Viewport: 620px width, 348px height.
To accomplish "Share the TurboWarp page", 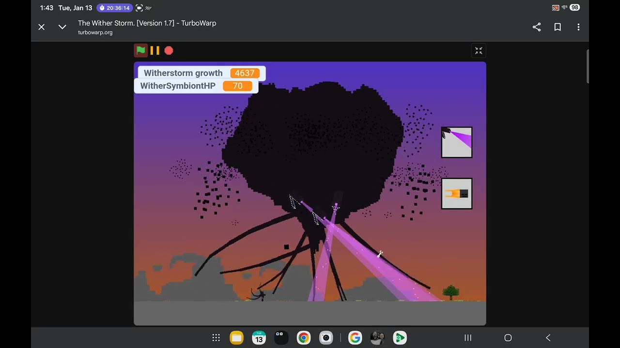I will [x=537, y=27].
